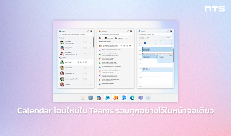
Task: Open Jose Guadalupe De la Torre contact row
Action: pyautogui.click(x=76, y=79)
